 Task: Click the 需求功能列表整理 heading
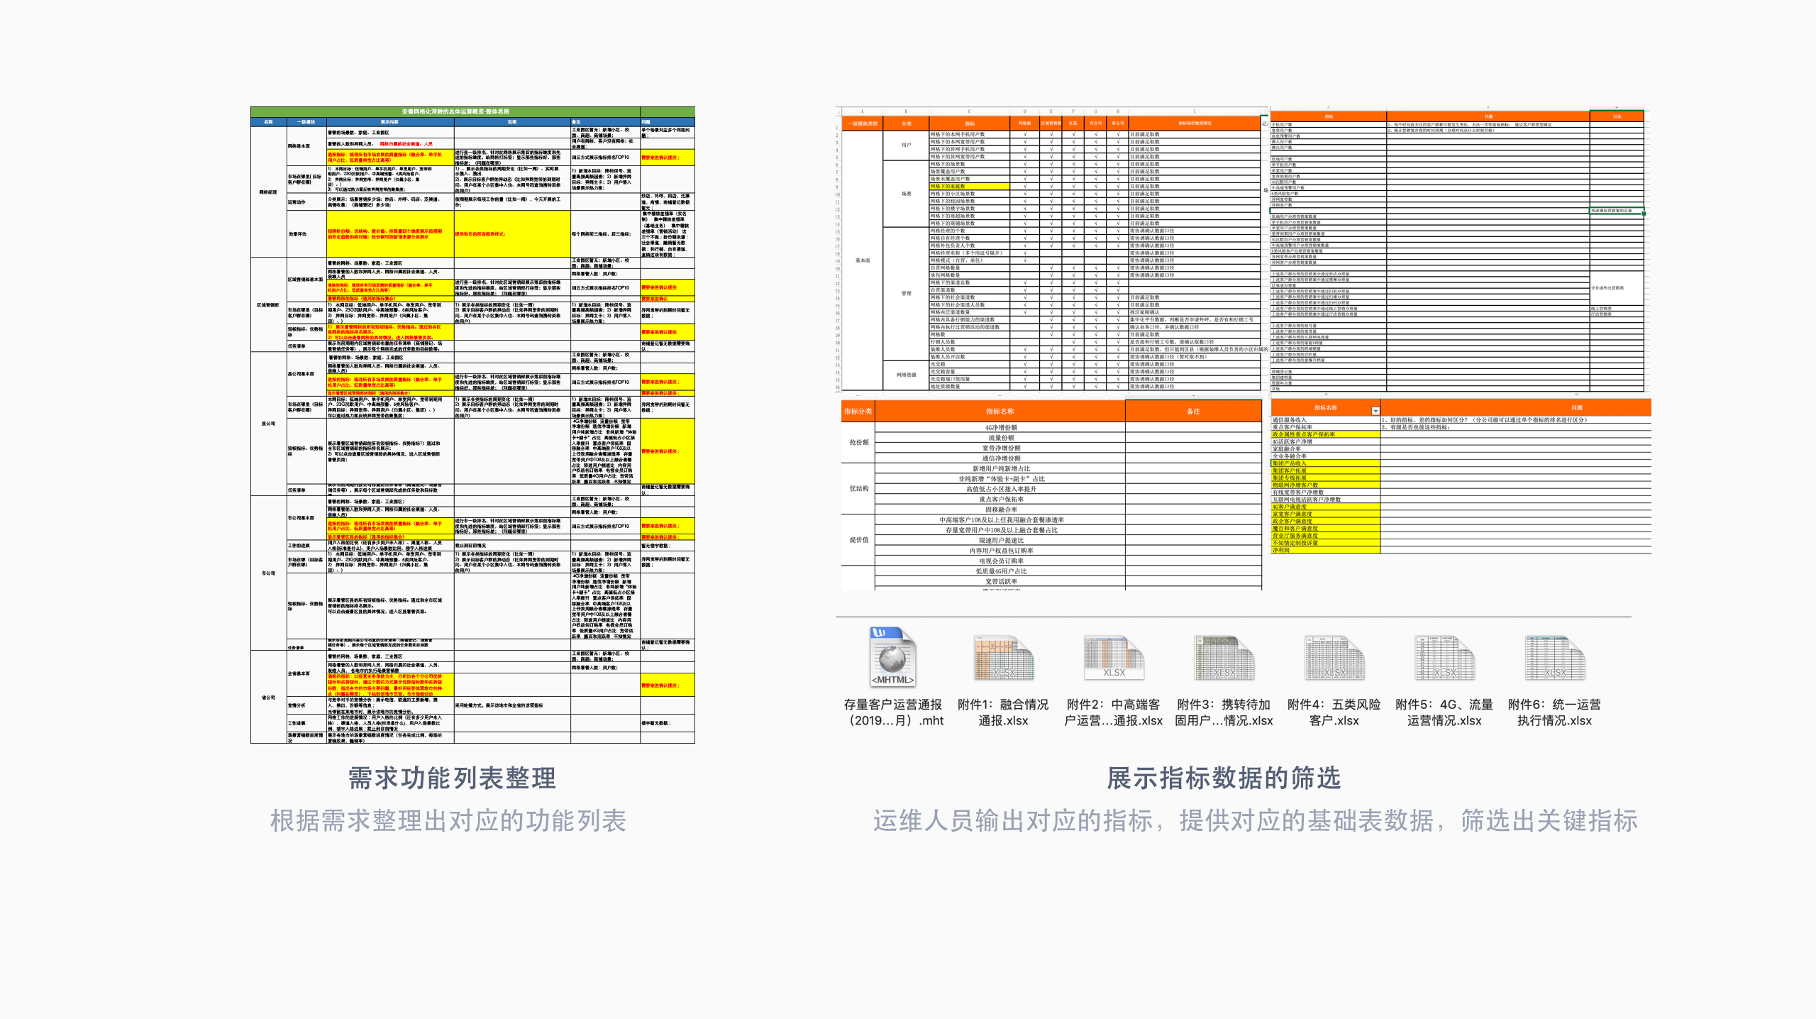click(452, 778)
